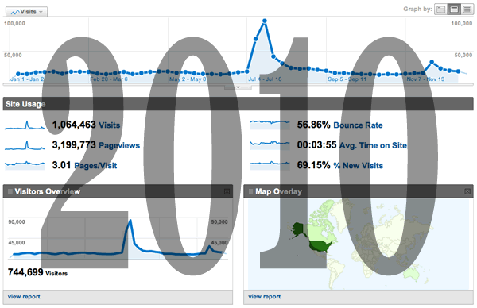Click the Bounce Rate sparkline thumbnail

point(270,125)
